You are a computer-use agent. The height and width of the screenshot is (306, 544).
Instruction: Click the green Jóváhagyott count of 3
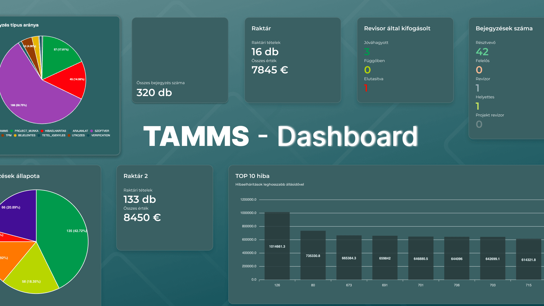[x=367, y=52]
